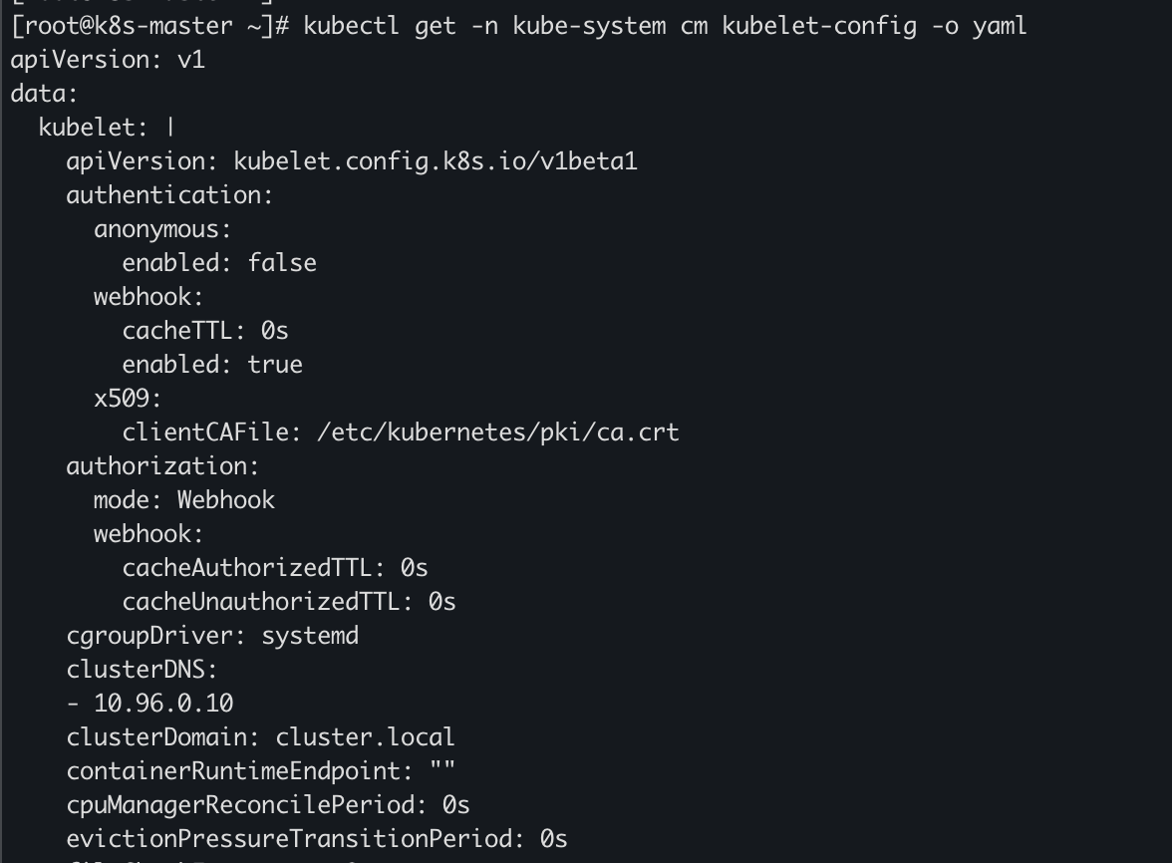Screen dimensions: 1172x863
Task: Click the 'x509:' key
Action: 128,399
